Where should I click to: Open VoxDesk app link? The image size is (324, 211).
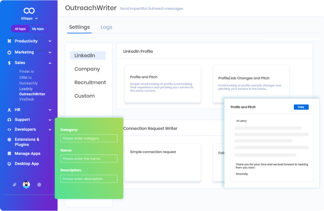pos(27,99)
